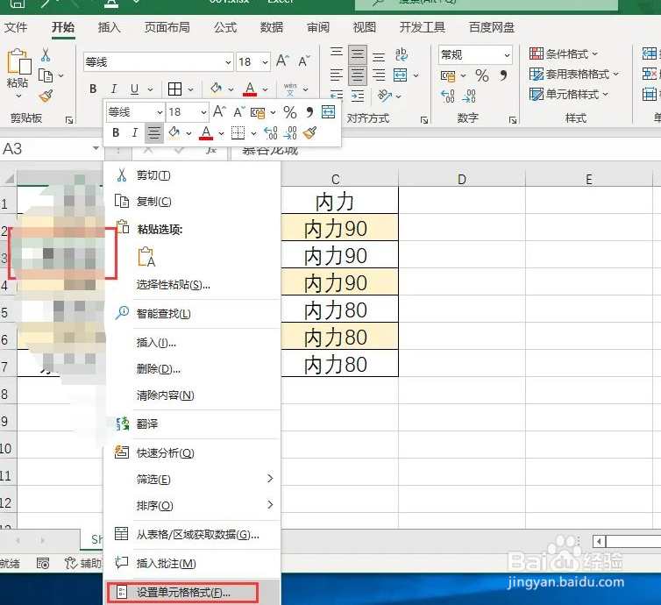This screenshot has height=605, width=661.
Task: Click the Name Box showing A3
Action: (46, 148)
